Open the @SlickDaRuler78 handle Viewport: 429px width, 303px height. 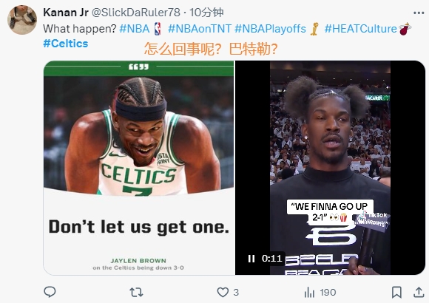pos(135,13)
